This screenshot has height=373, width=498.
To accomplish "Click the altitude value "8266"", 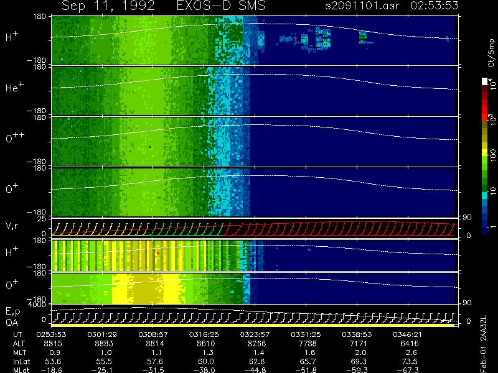I will 257,344.
